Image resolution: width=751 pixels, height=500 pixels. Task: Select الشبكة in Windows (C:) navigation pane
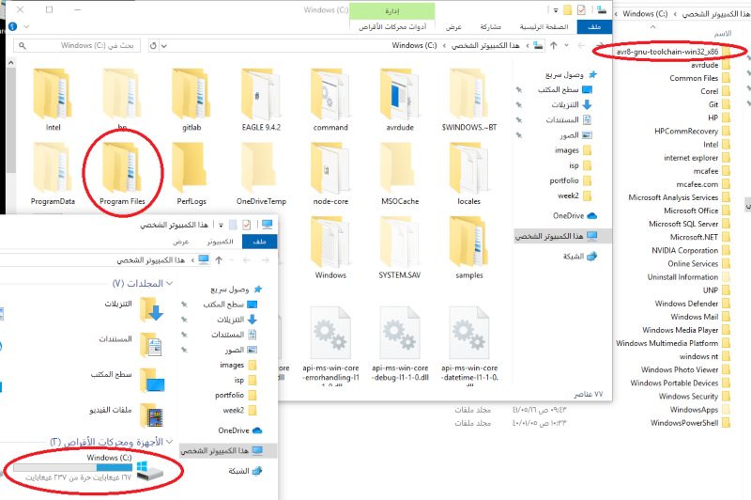580,257
